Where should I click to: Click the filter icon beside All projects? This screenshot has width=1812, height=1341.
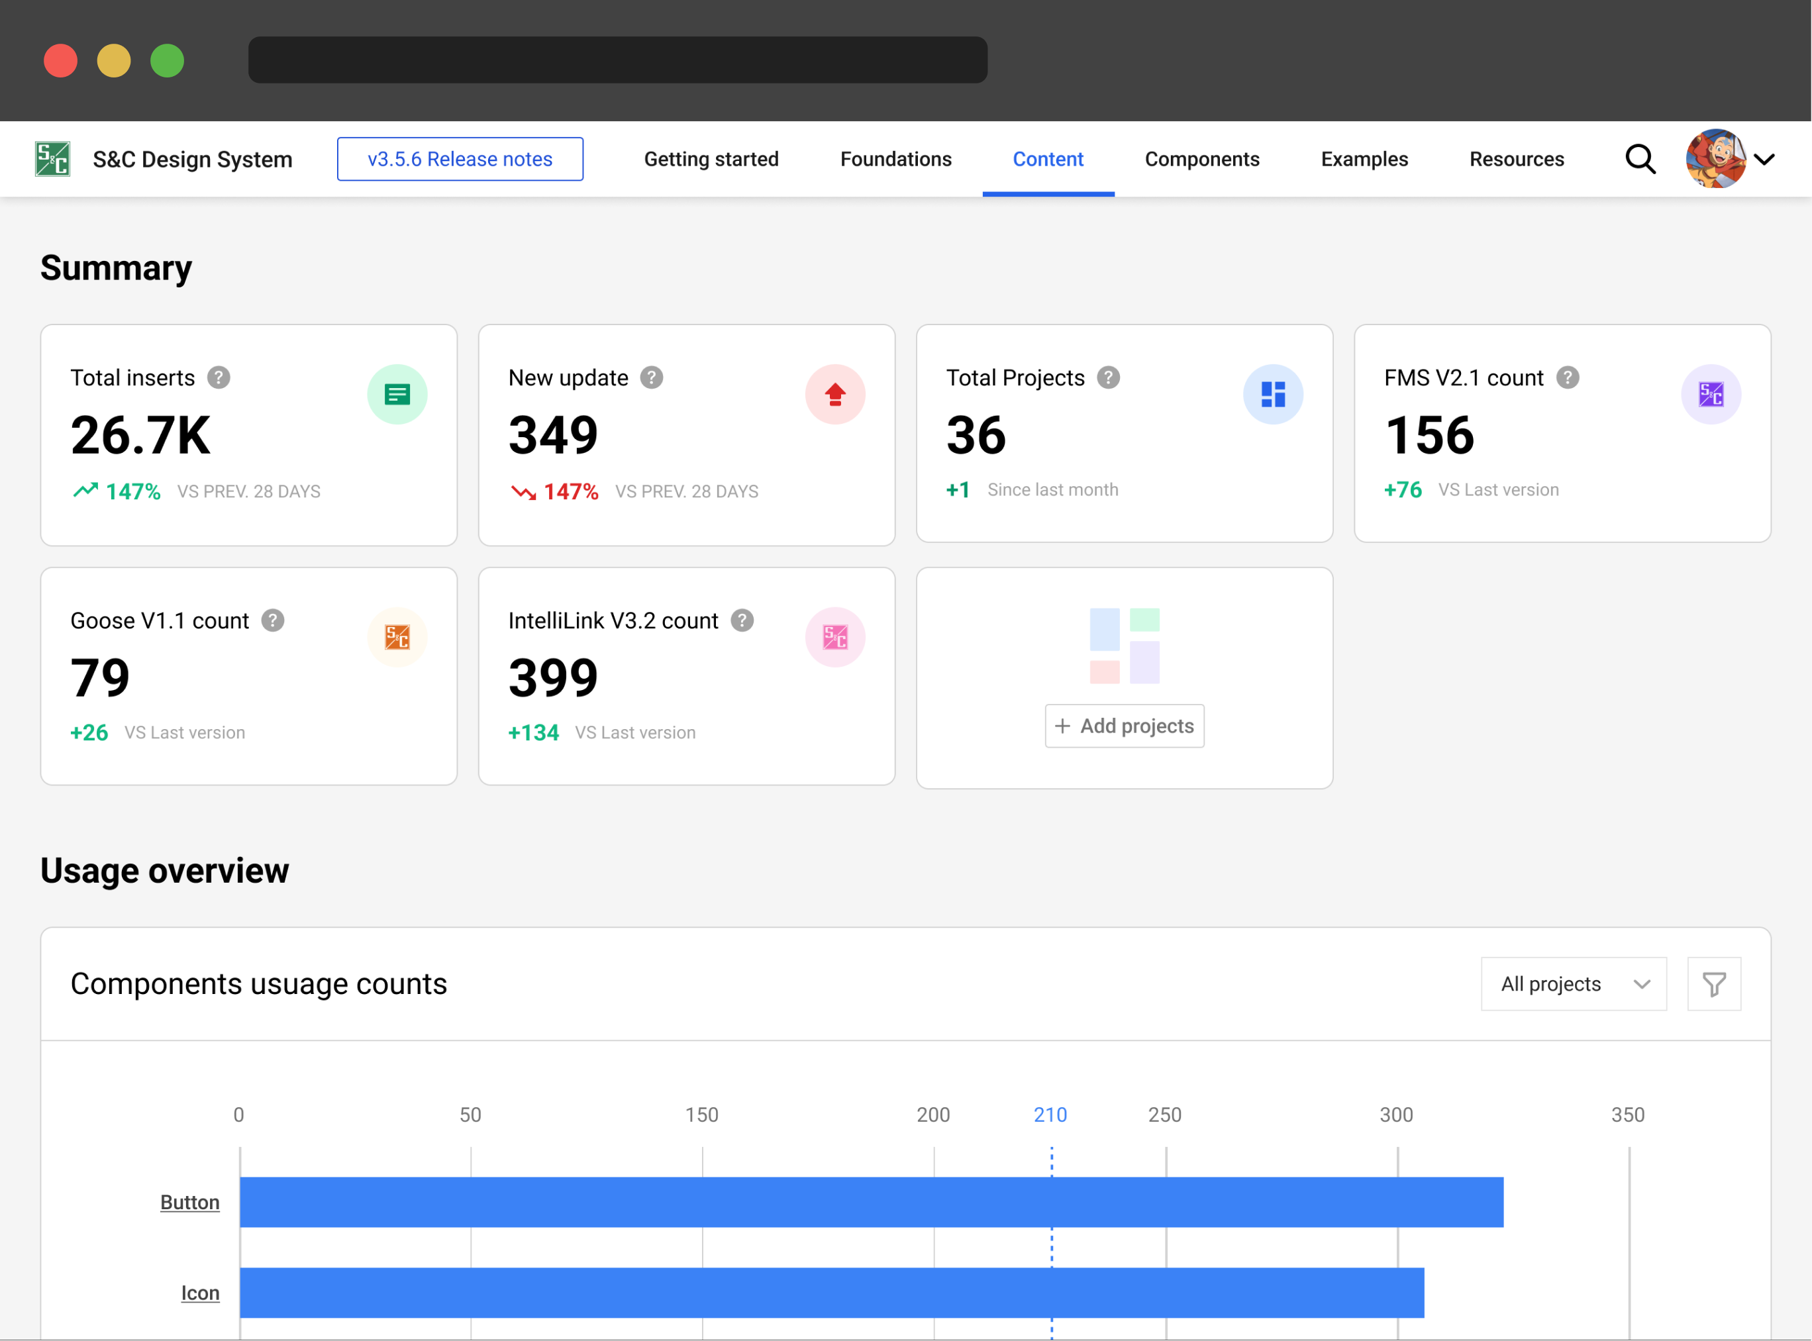pos(1714,984)
